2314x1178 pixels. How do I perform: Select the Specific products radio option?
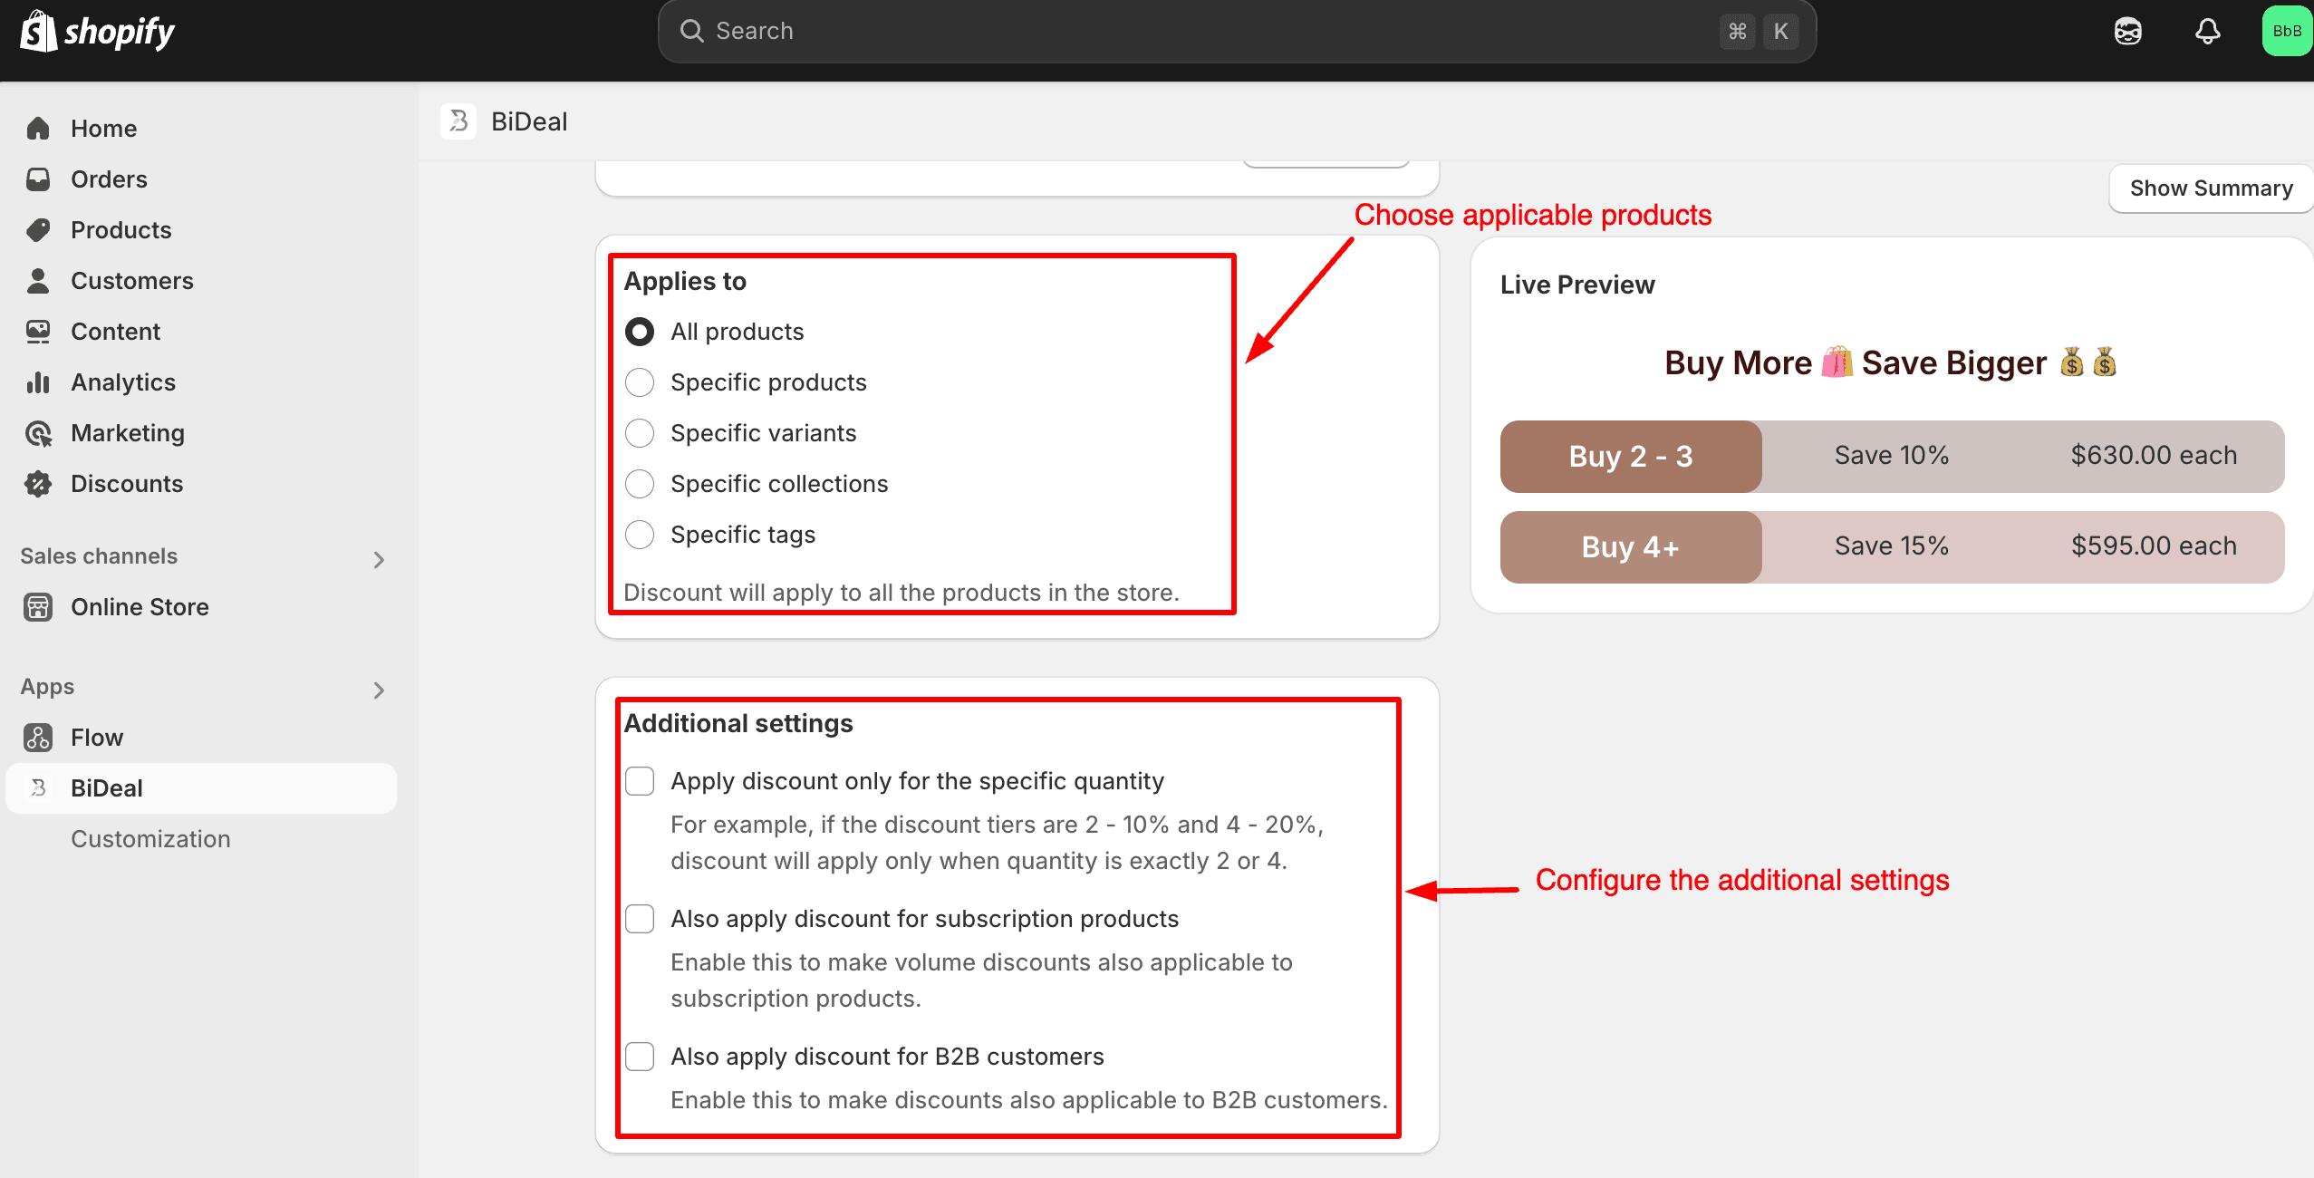click(x=640, y=382)
